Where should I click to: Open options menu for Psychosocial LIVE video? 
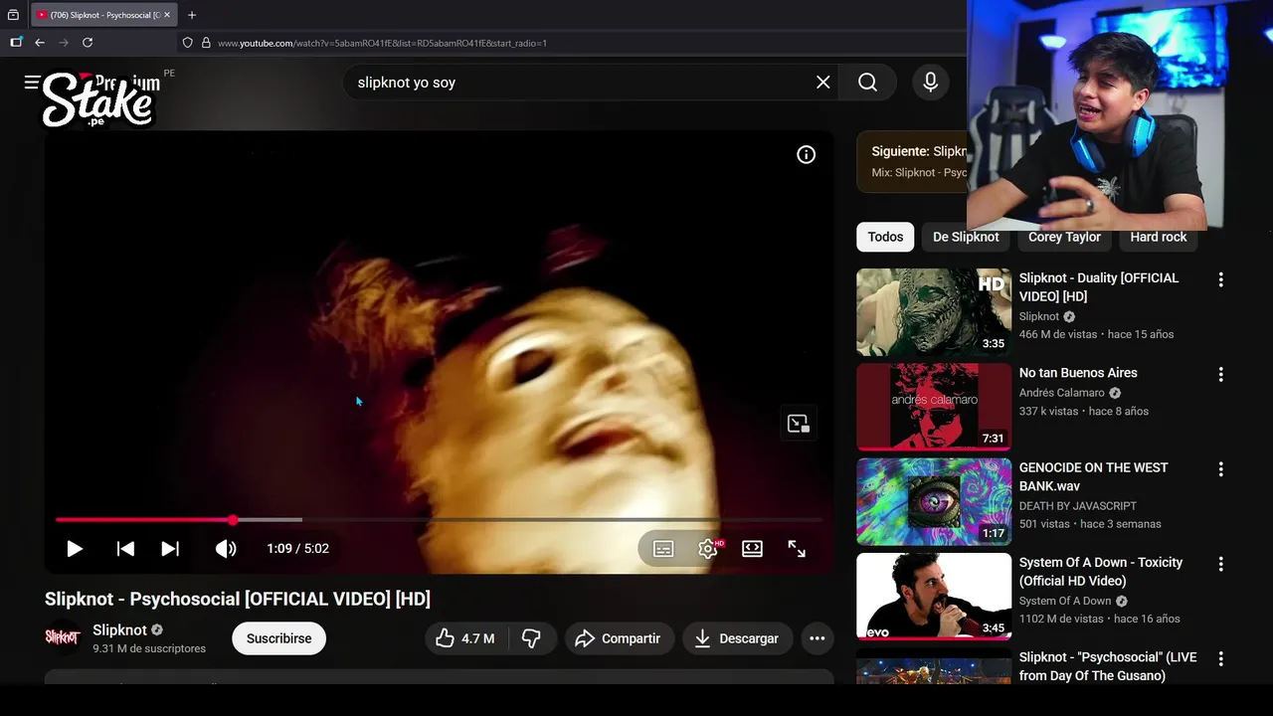point(1220,659)
